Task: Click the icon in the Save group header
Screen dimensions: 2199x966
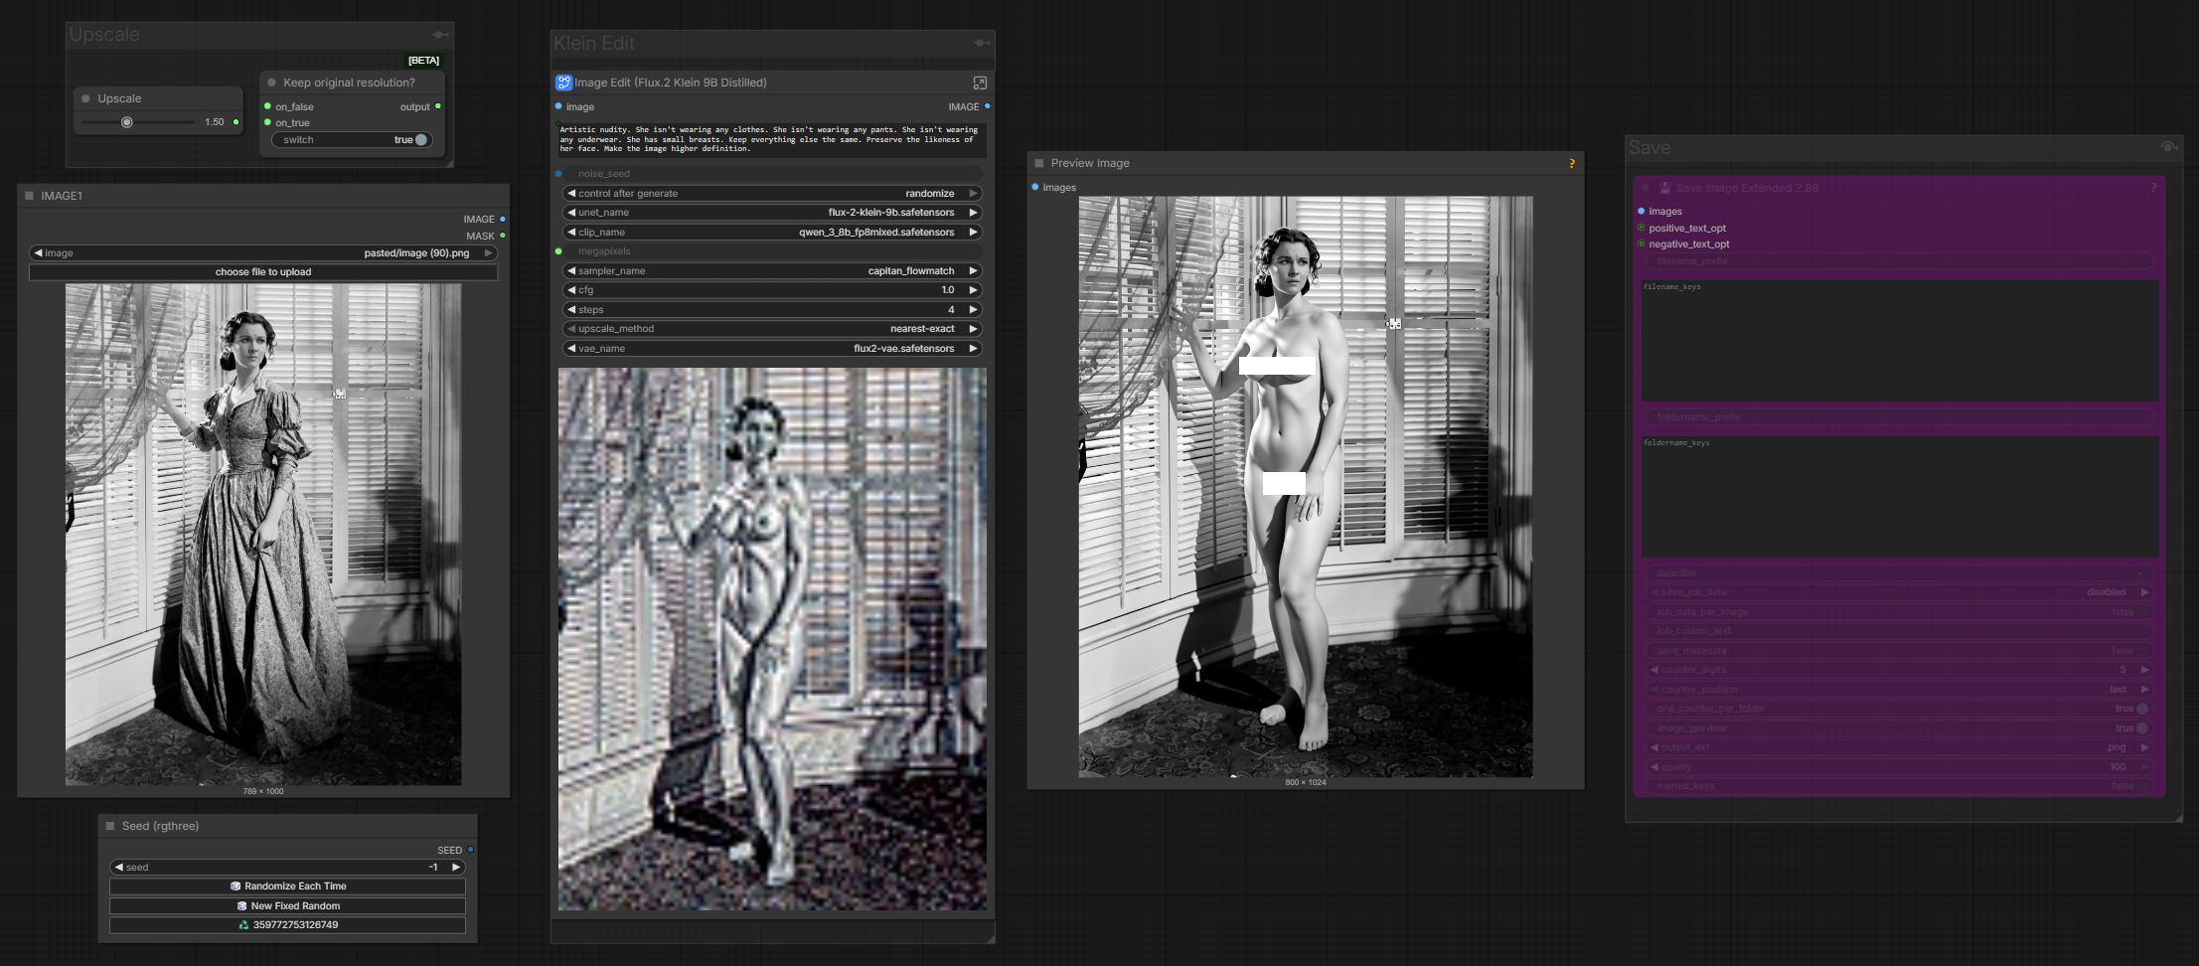Action: pos(2169,147)
